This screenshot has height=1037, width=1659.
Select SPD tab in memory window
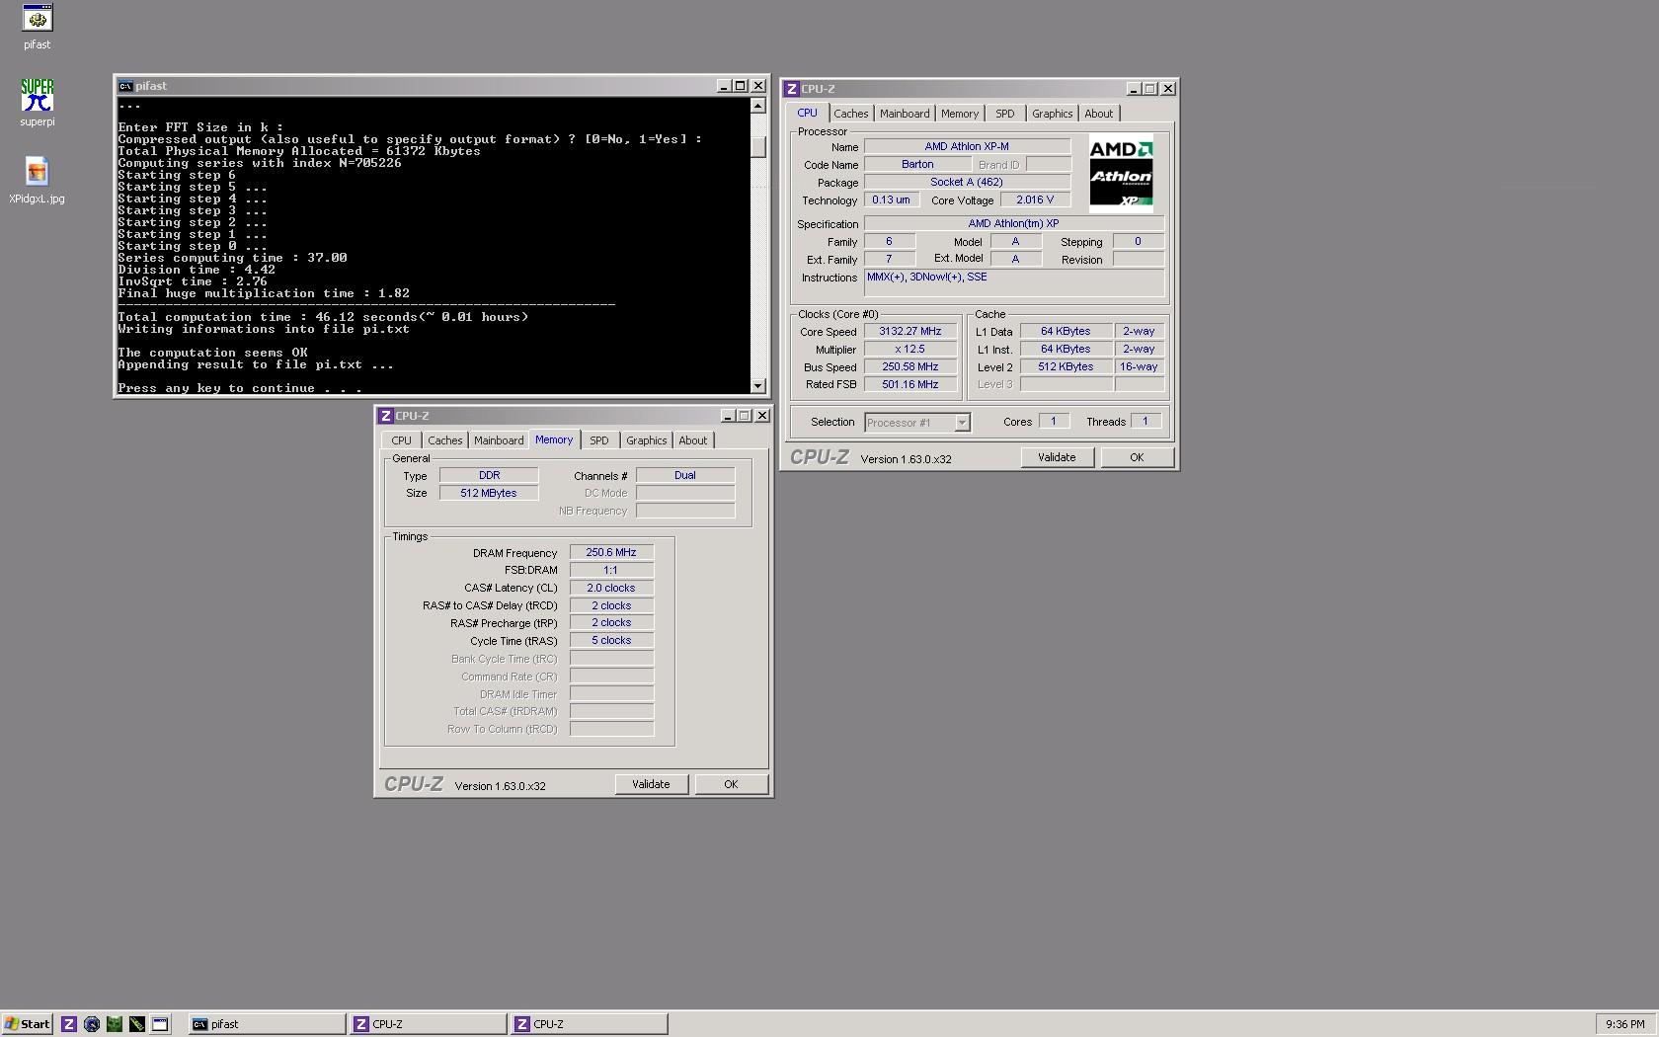click(598, 440)
